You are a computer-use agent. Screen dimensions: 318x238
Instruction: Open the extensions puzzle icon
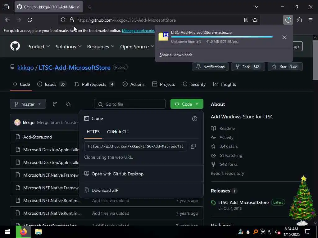click(299, 20)
